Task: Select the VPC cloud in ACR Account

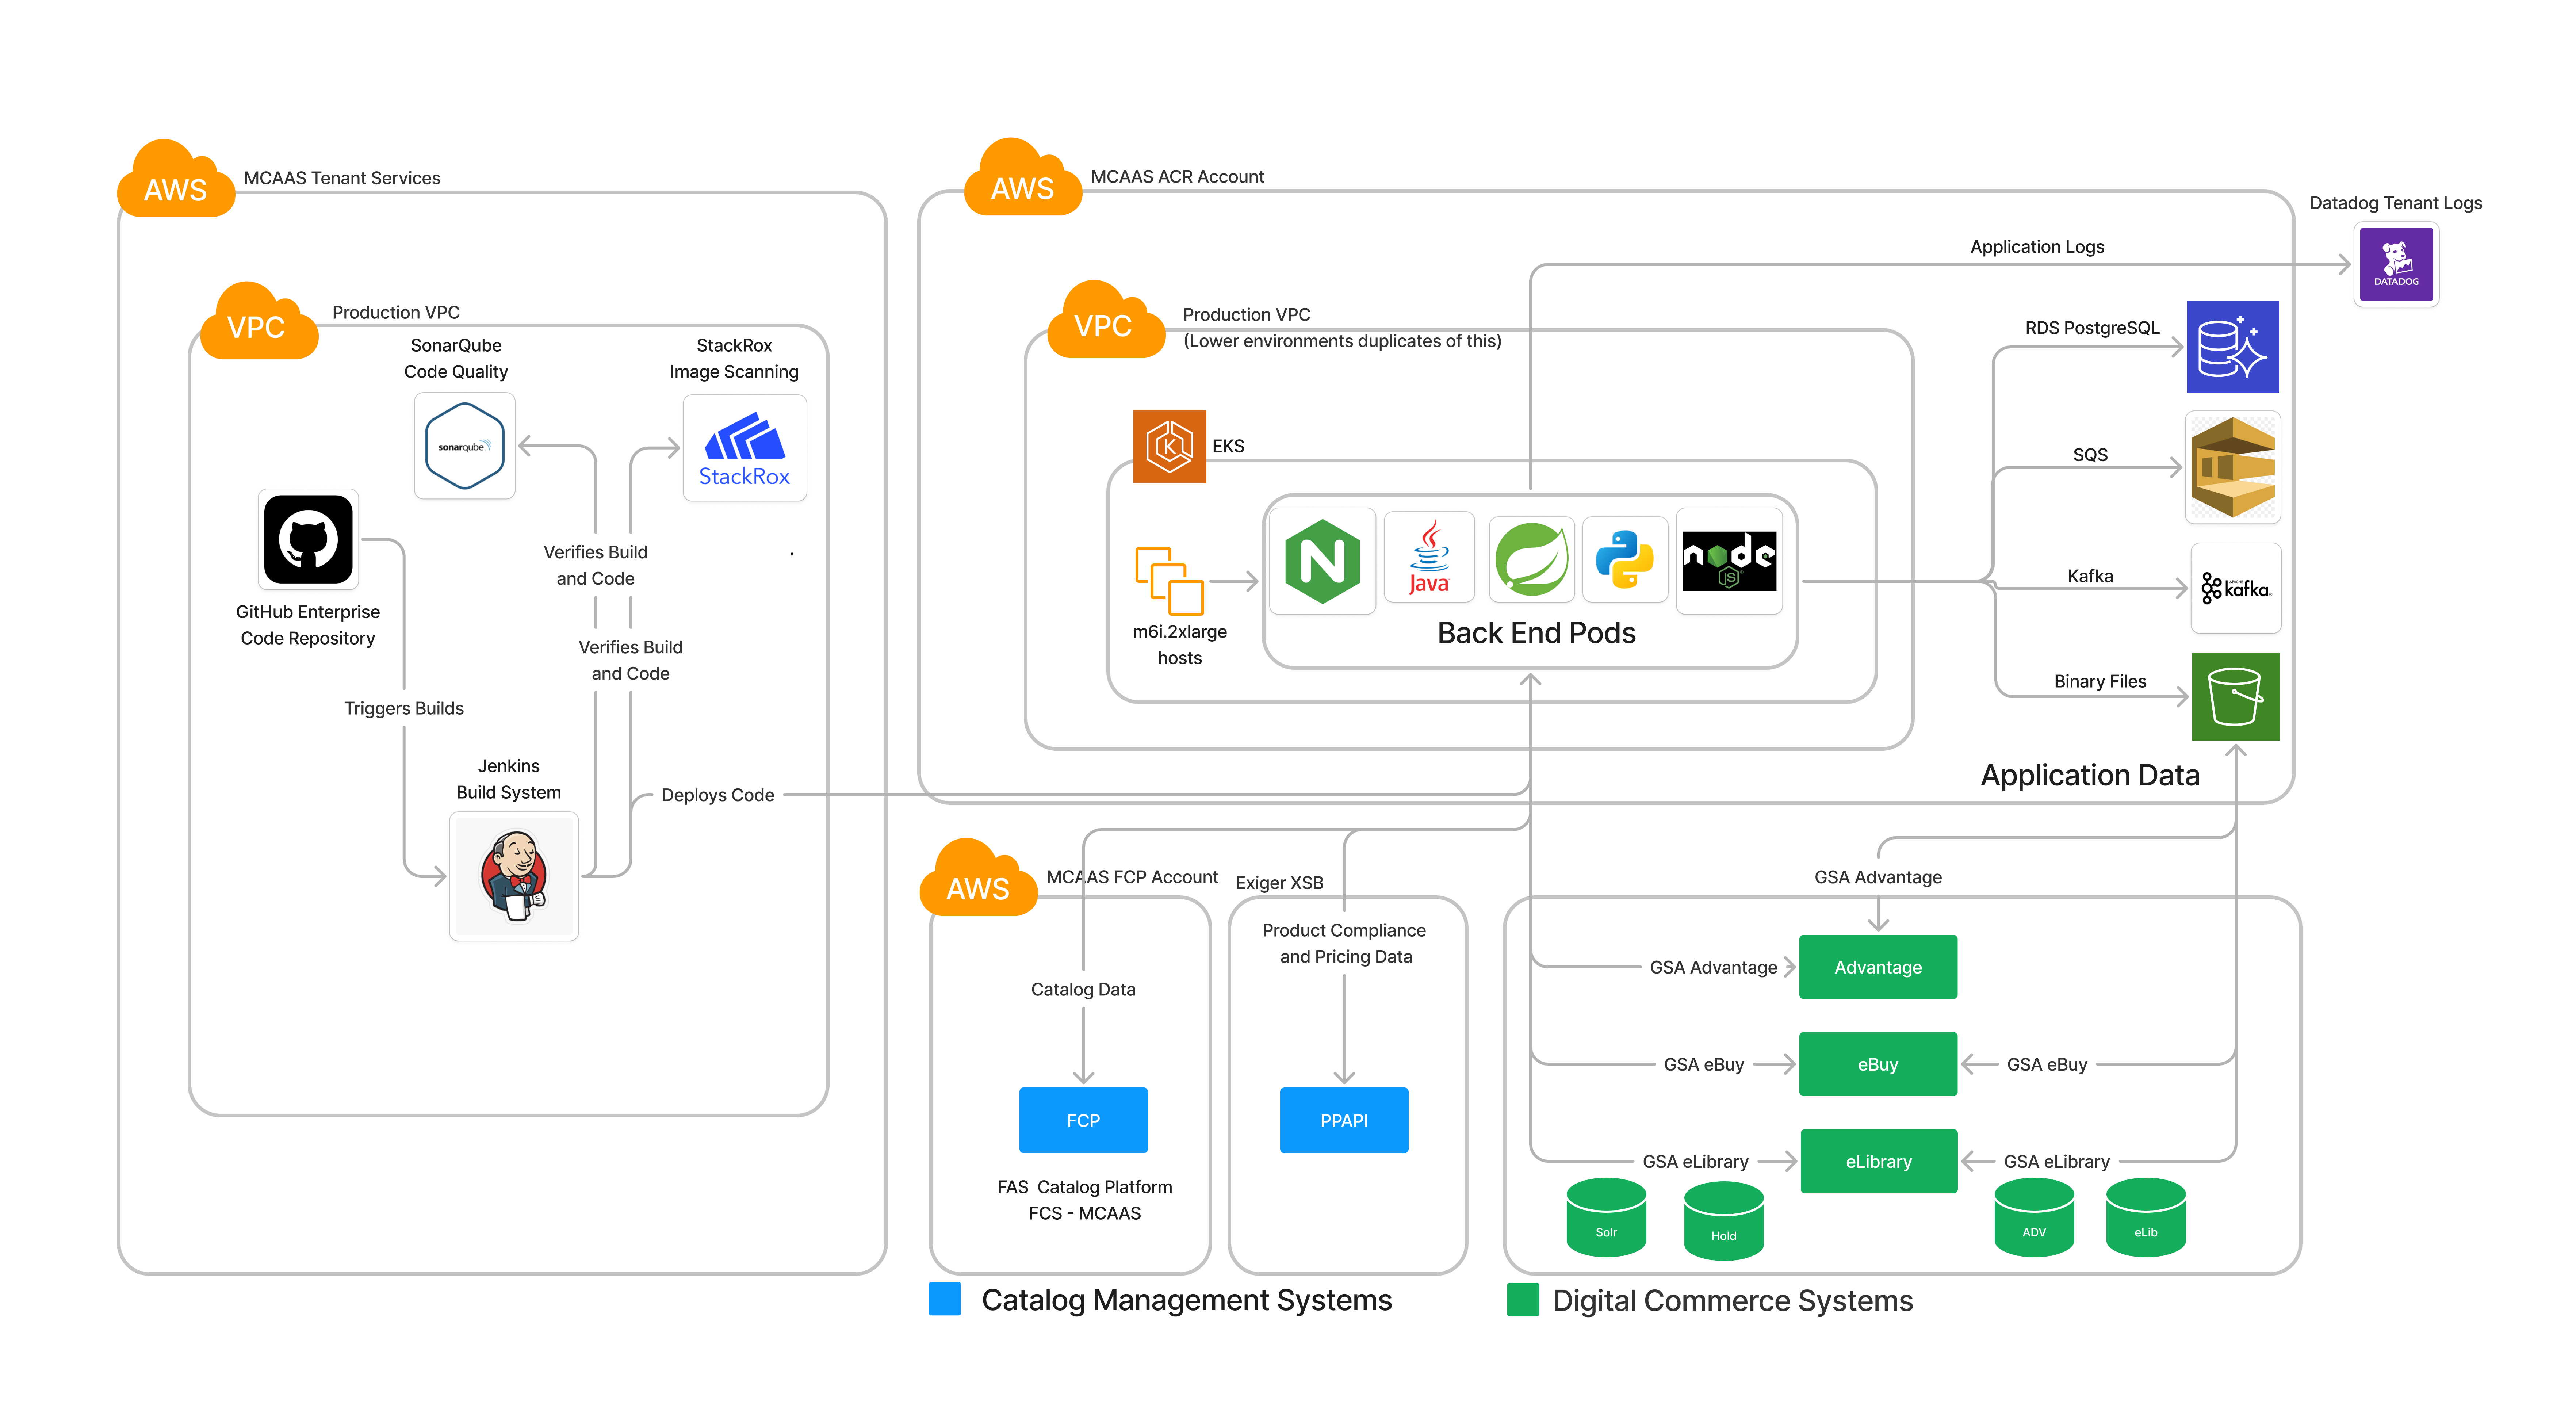Action: (1106, 319)
